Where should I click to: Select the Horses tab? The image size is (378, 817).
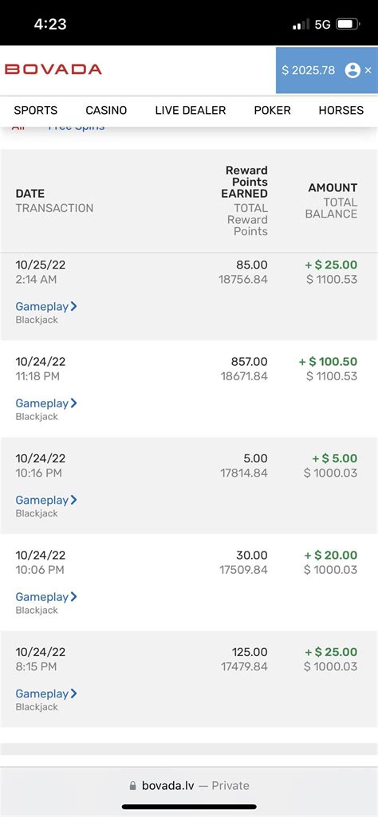[x=341, y=111]
